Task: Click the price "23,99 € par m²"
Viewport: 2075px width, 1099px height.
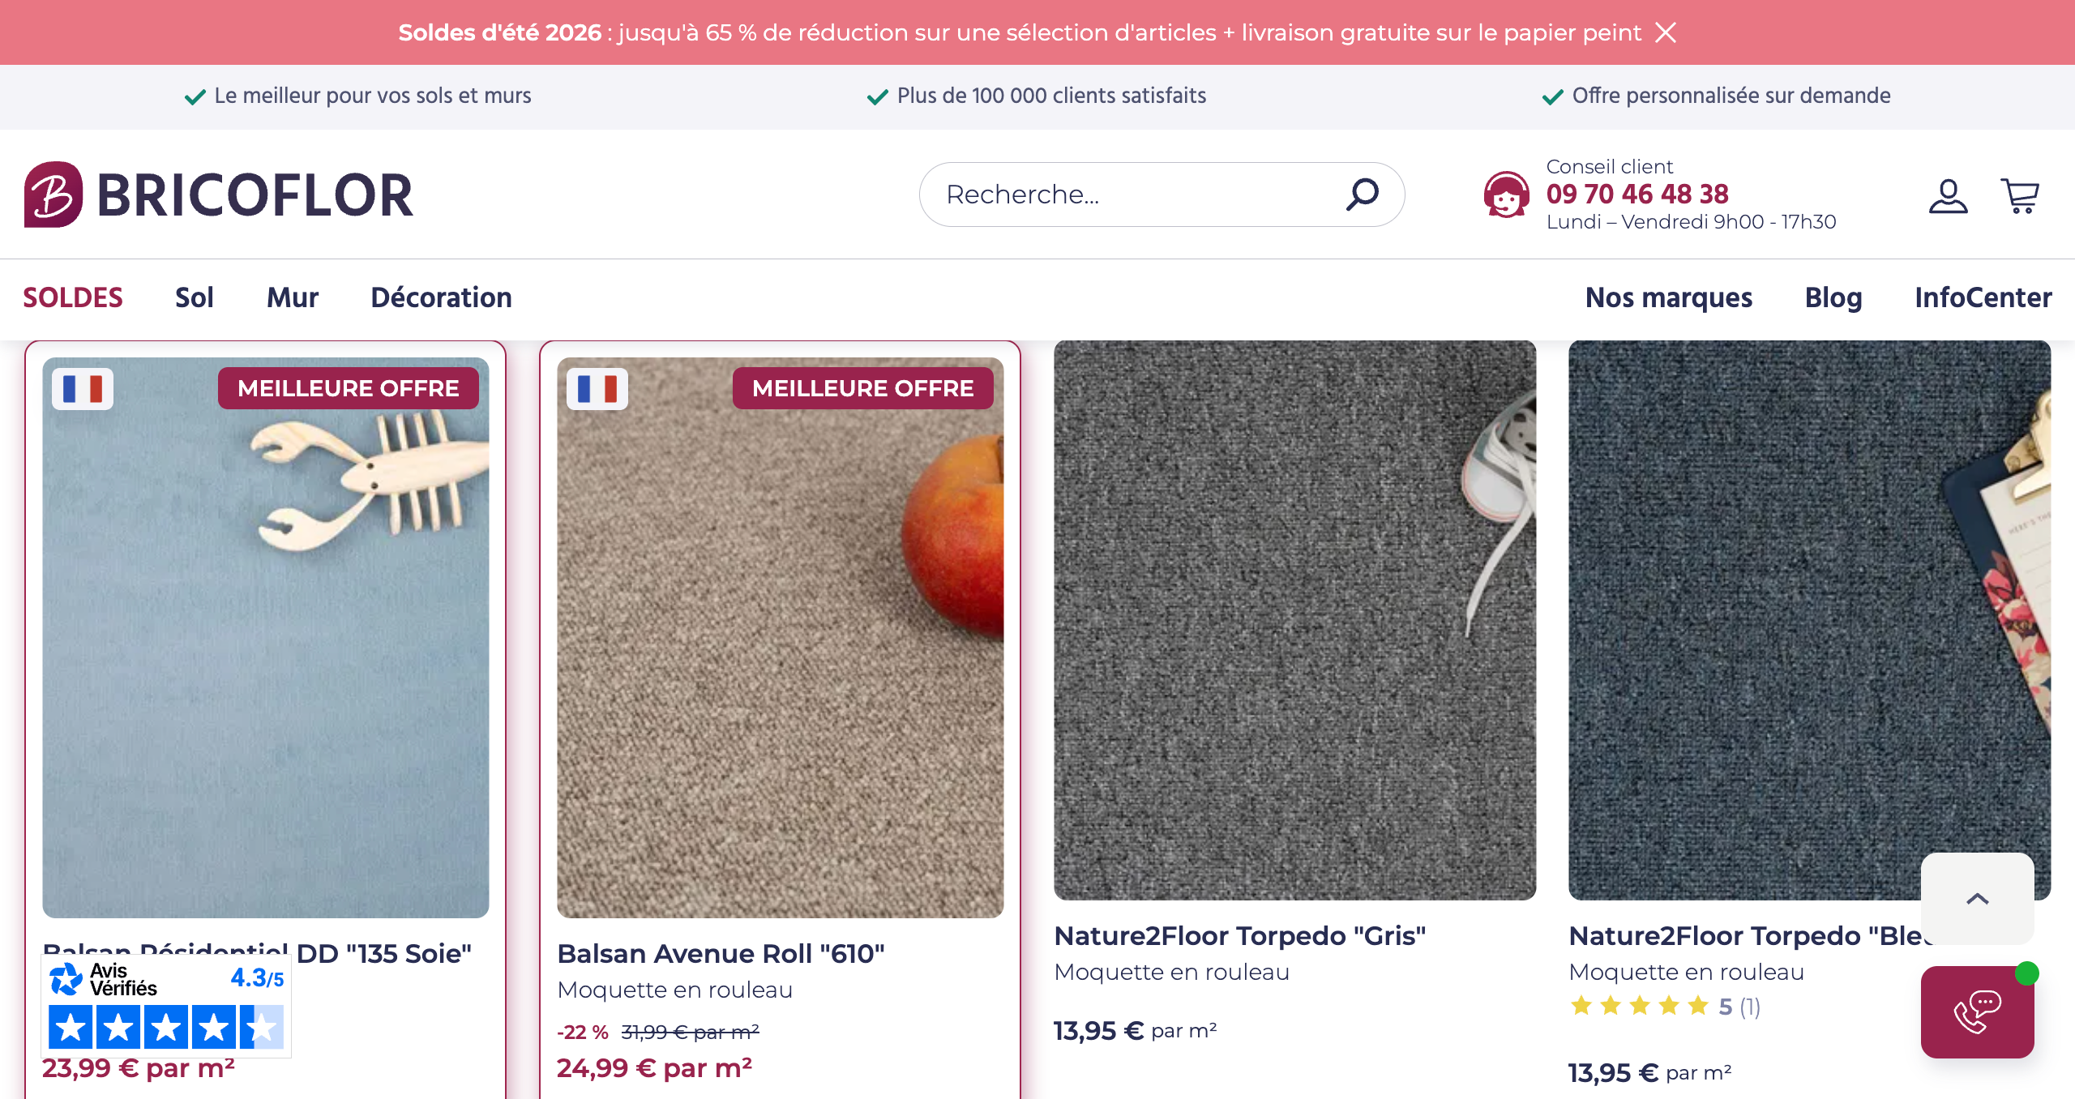Action: click(x=139, y=1068)
